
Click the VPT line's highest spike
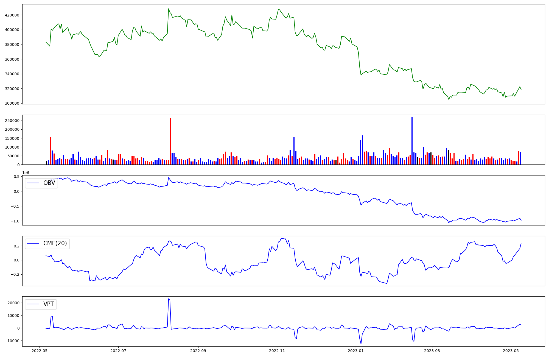[x=169, y=299]
